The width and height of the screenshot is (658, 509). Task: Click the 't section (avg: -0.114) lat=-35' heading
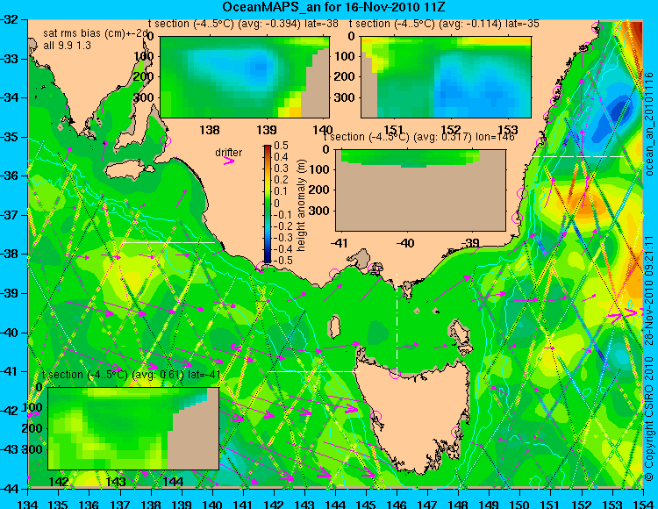(x=444, y=24)
